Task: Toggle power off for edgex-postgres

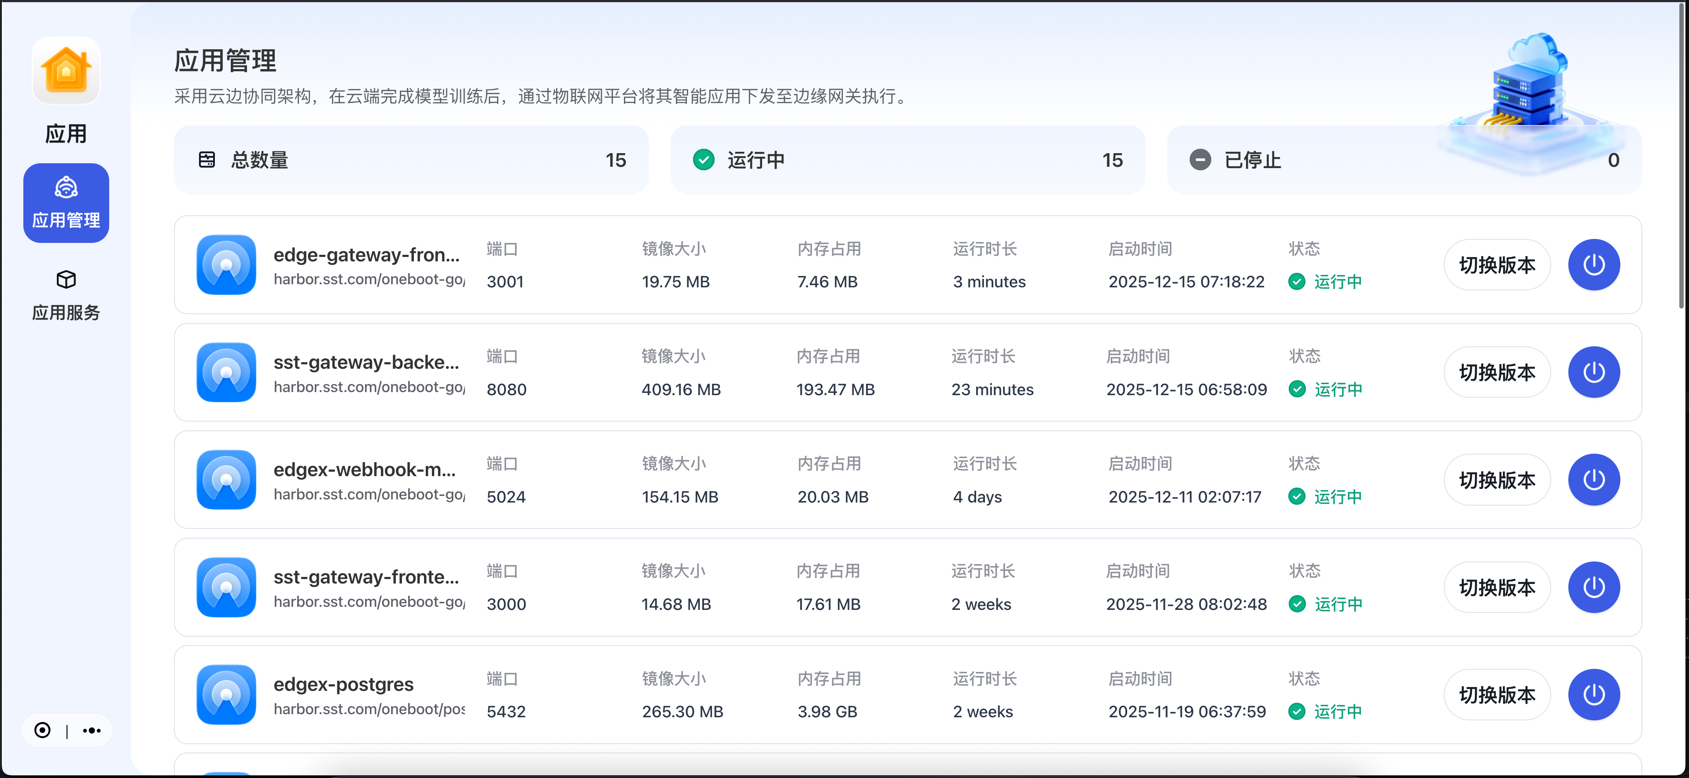Action: (x=1594, y=694)
